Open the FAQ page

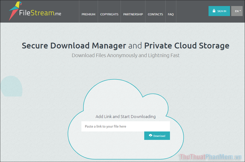click(x=171, y=14)
